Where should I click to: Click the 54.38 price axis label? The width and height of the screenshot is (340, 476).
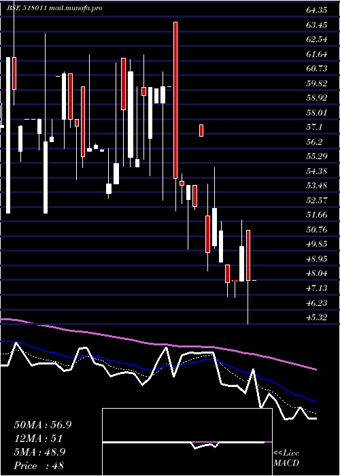point(317,171)
